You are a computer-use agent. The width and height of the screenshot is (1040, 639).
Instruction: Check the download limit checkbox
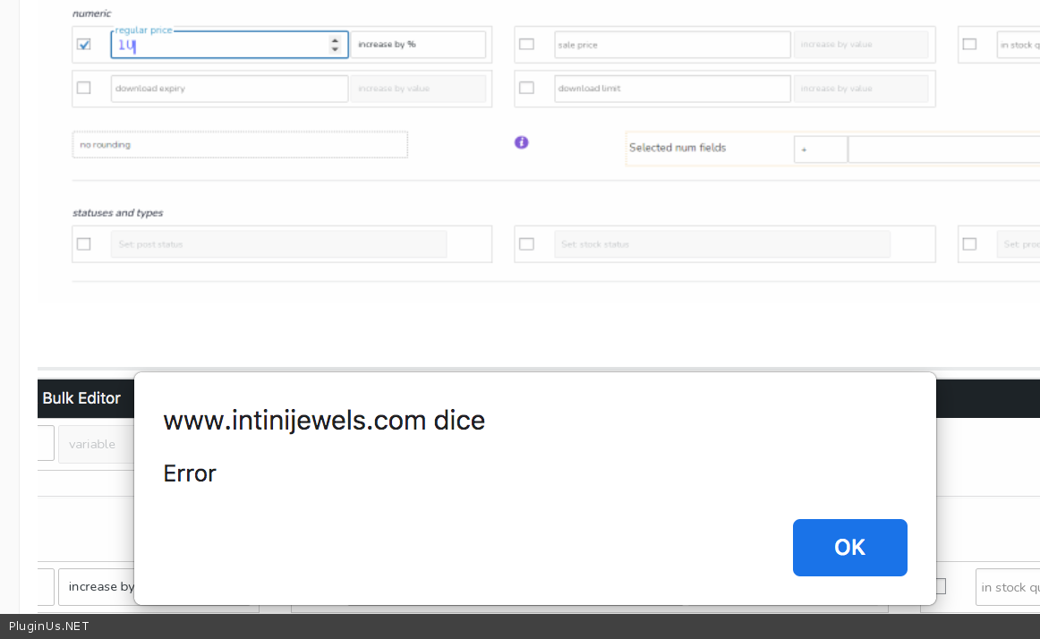pos(526,88)
